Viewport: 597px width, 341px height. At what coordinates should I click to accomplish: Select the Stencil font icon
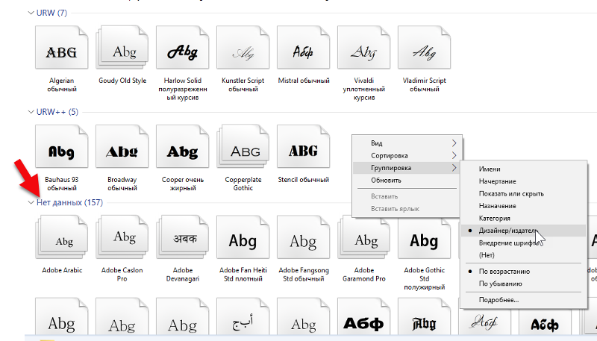click(304, 146)
